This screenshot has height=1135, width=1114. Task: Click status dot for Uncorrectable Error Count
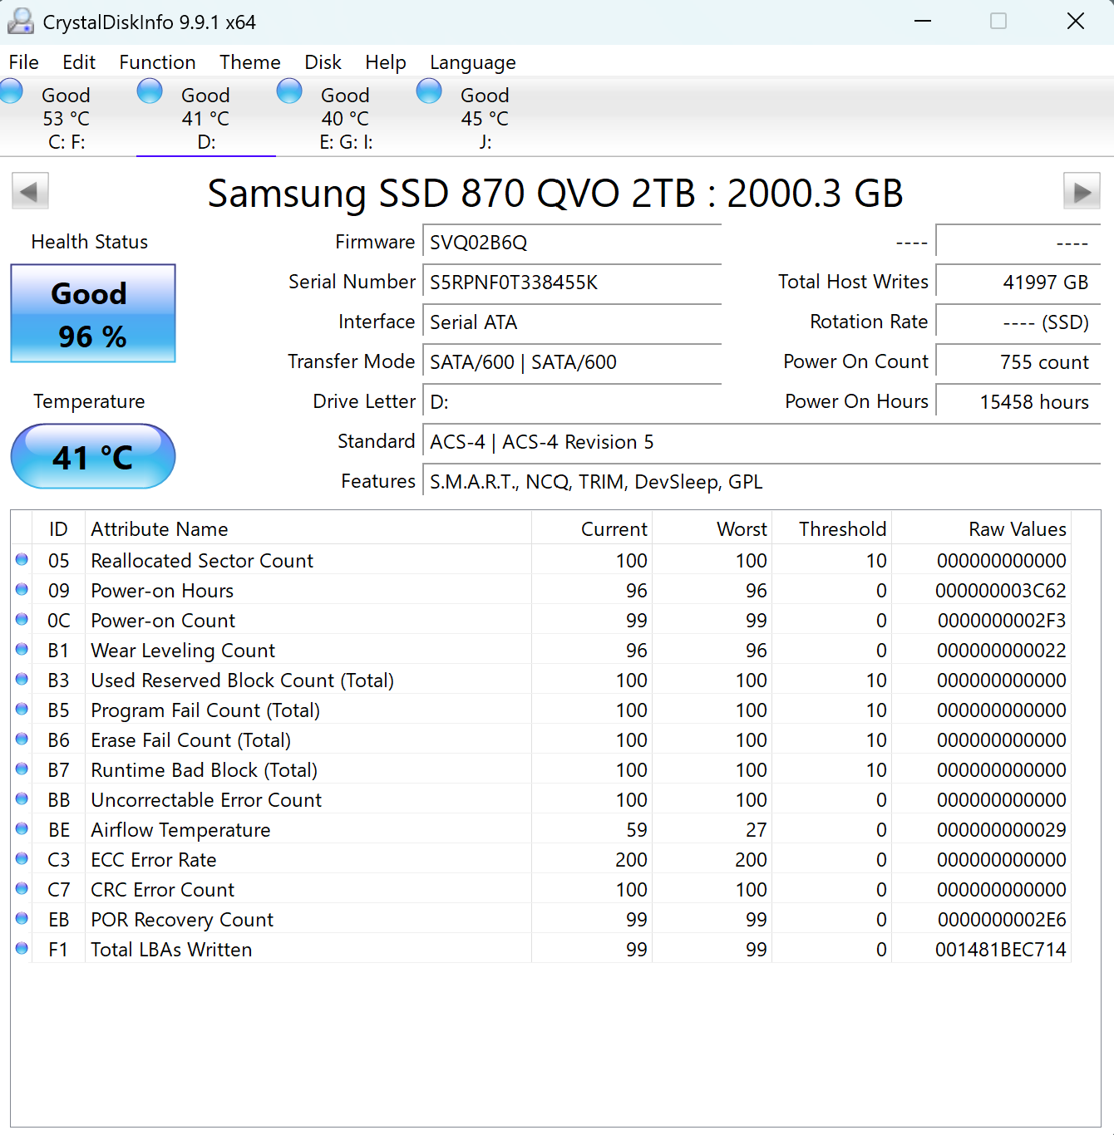pyautogui.click(x=22, y=799)
